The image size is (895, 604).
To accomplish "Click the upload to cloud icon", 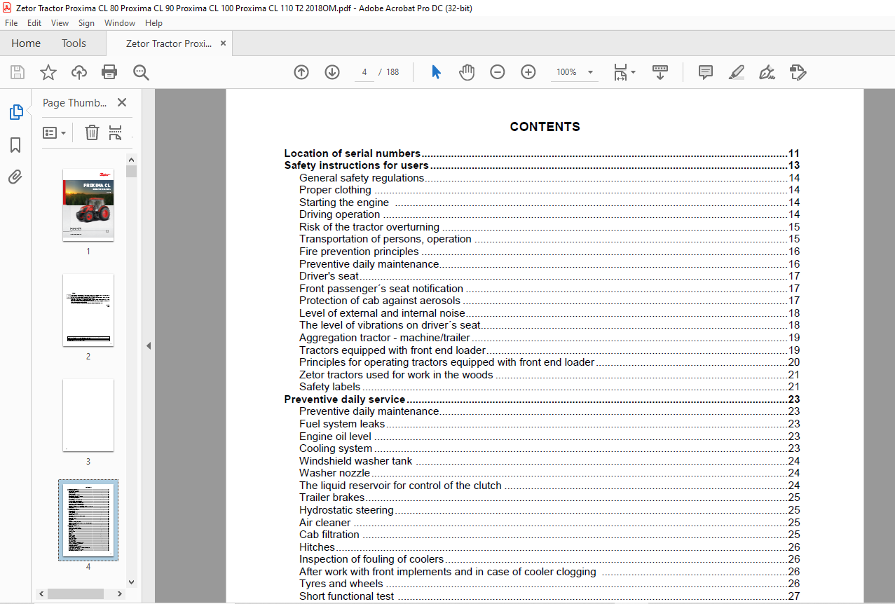I will click(79, 72).
